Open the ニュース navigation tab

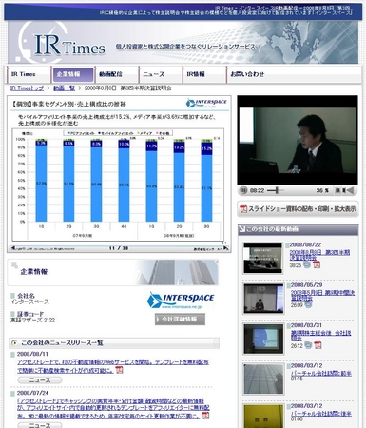(x=161, y=75)
